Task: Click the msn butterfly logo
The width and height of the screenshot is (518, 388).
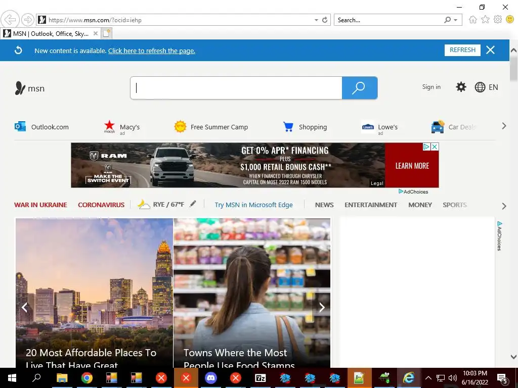Action: click(x=29, y=88)
